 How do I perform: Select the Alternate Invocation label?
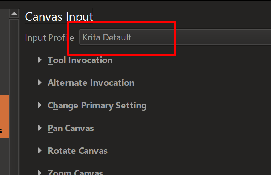(x=91, y=83)
